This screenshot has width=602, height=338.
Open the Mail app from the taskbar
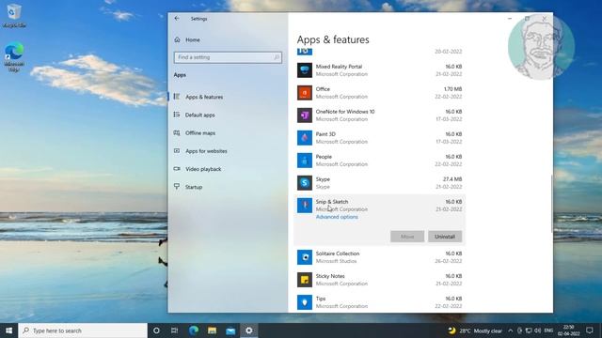230,330
